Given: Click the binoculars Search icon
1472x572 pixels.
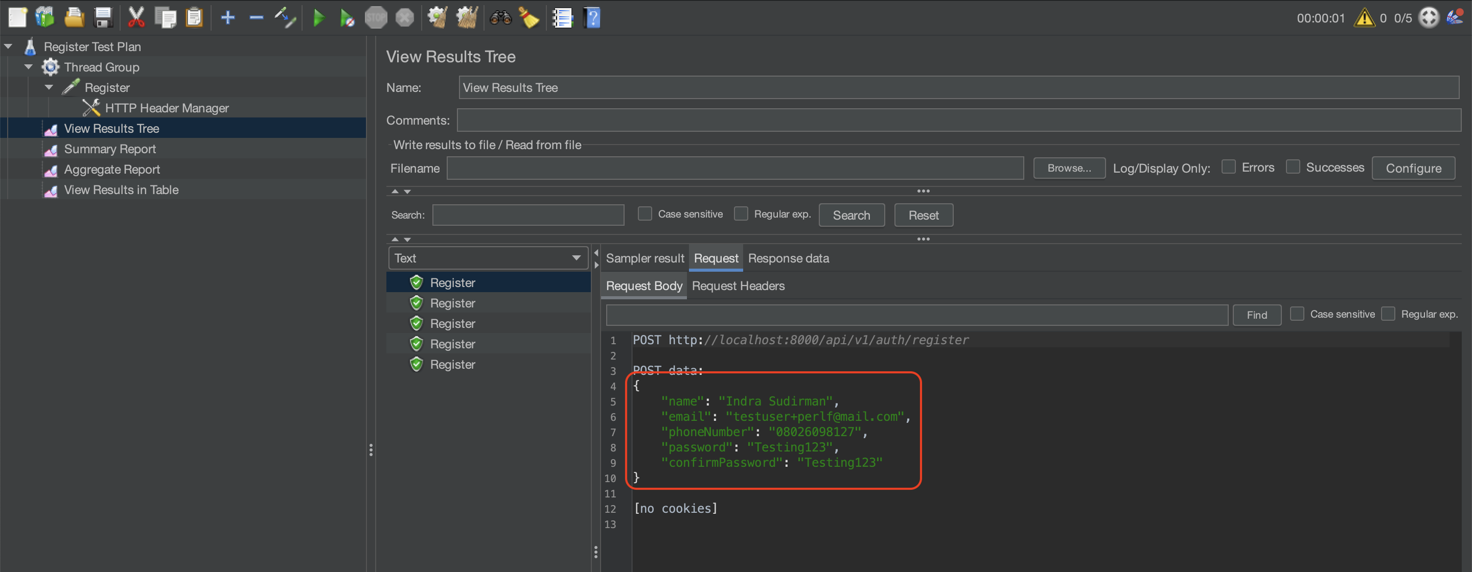Looking at the screenshot, I should pos(500,18).
